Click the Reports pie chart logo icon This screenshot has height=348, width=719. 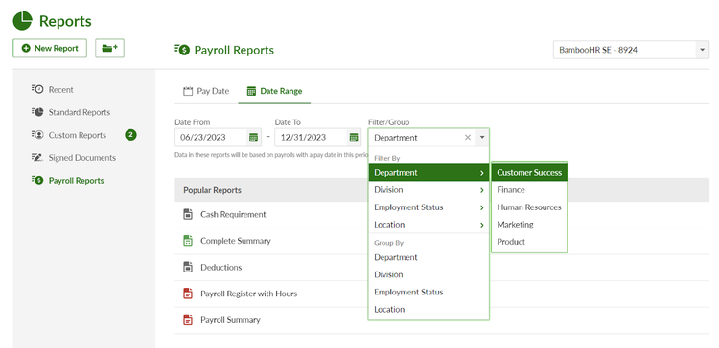tap(22, 21)
